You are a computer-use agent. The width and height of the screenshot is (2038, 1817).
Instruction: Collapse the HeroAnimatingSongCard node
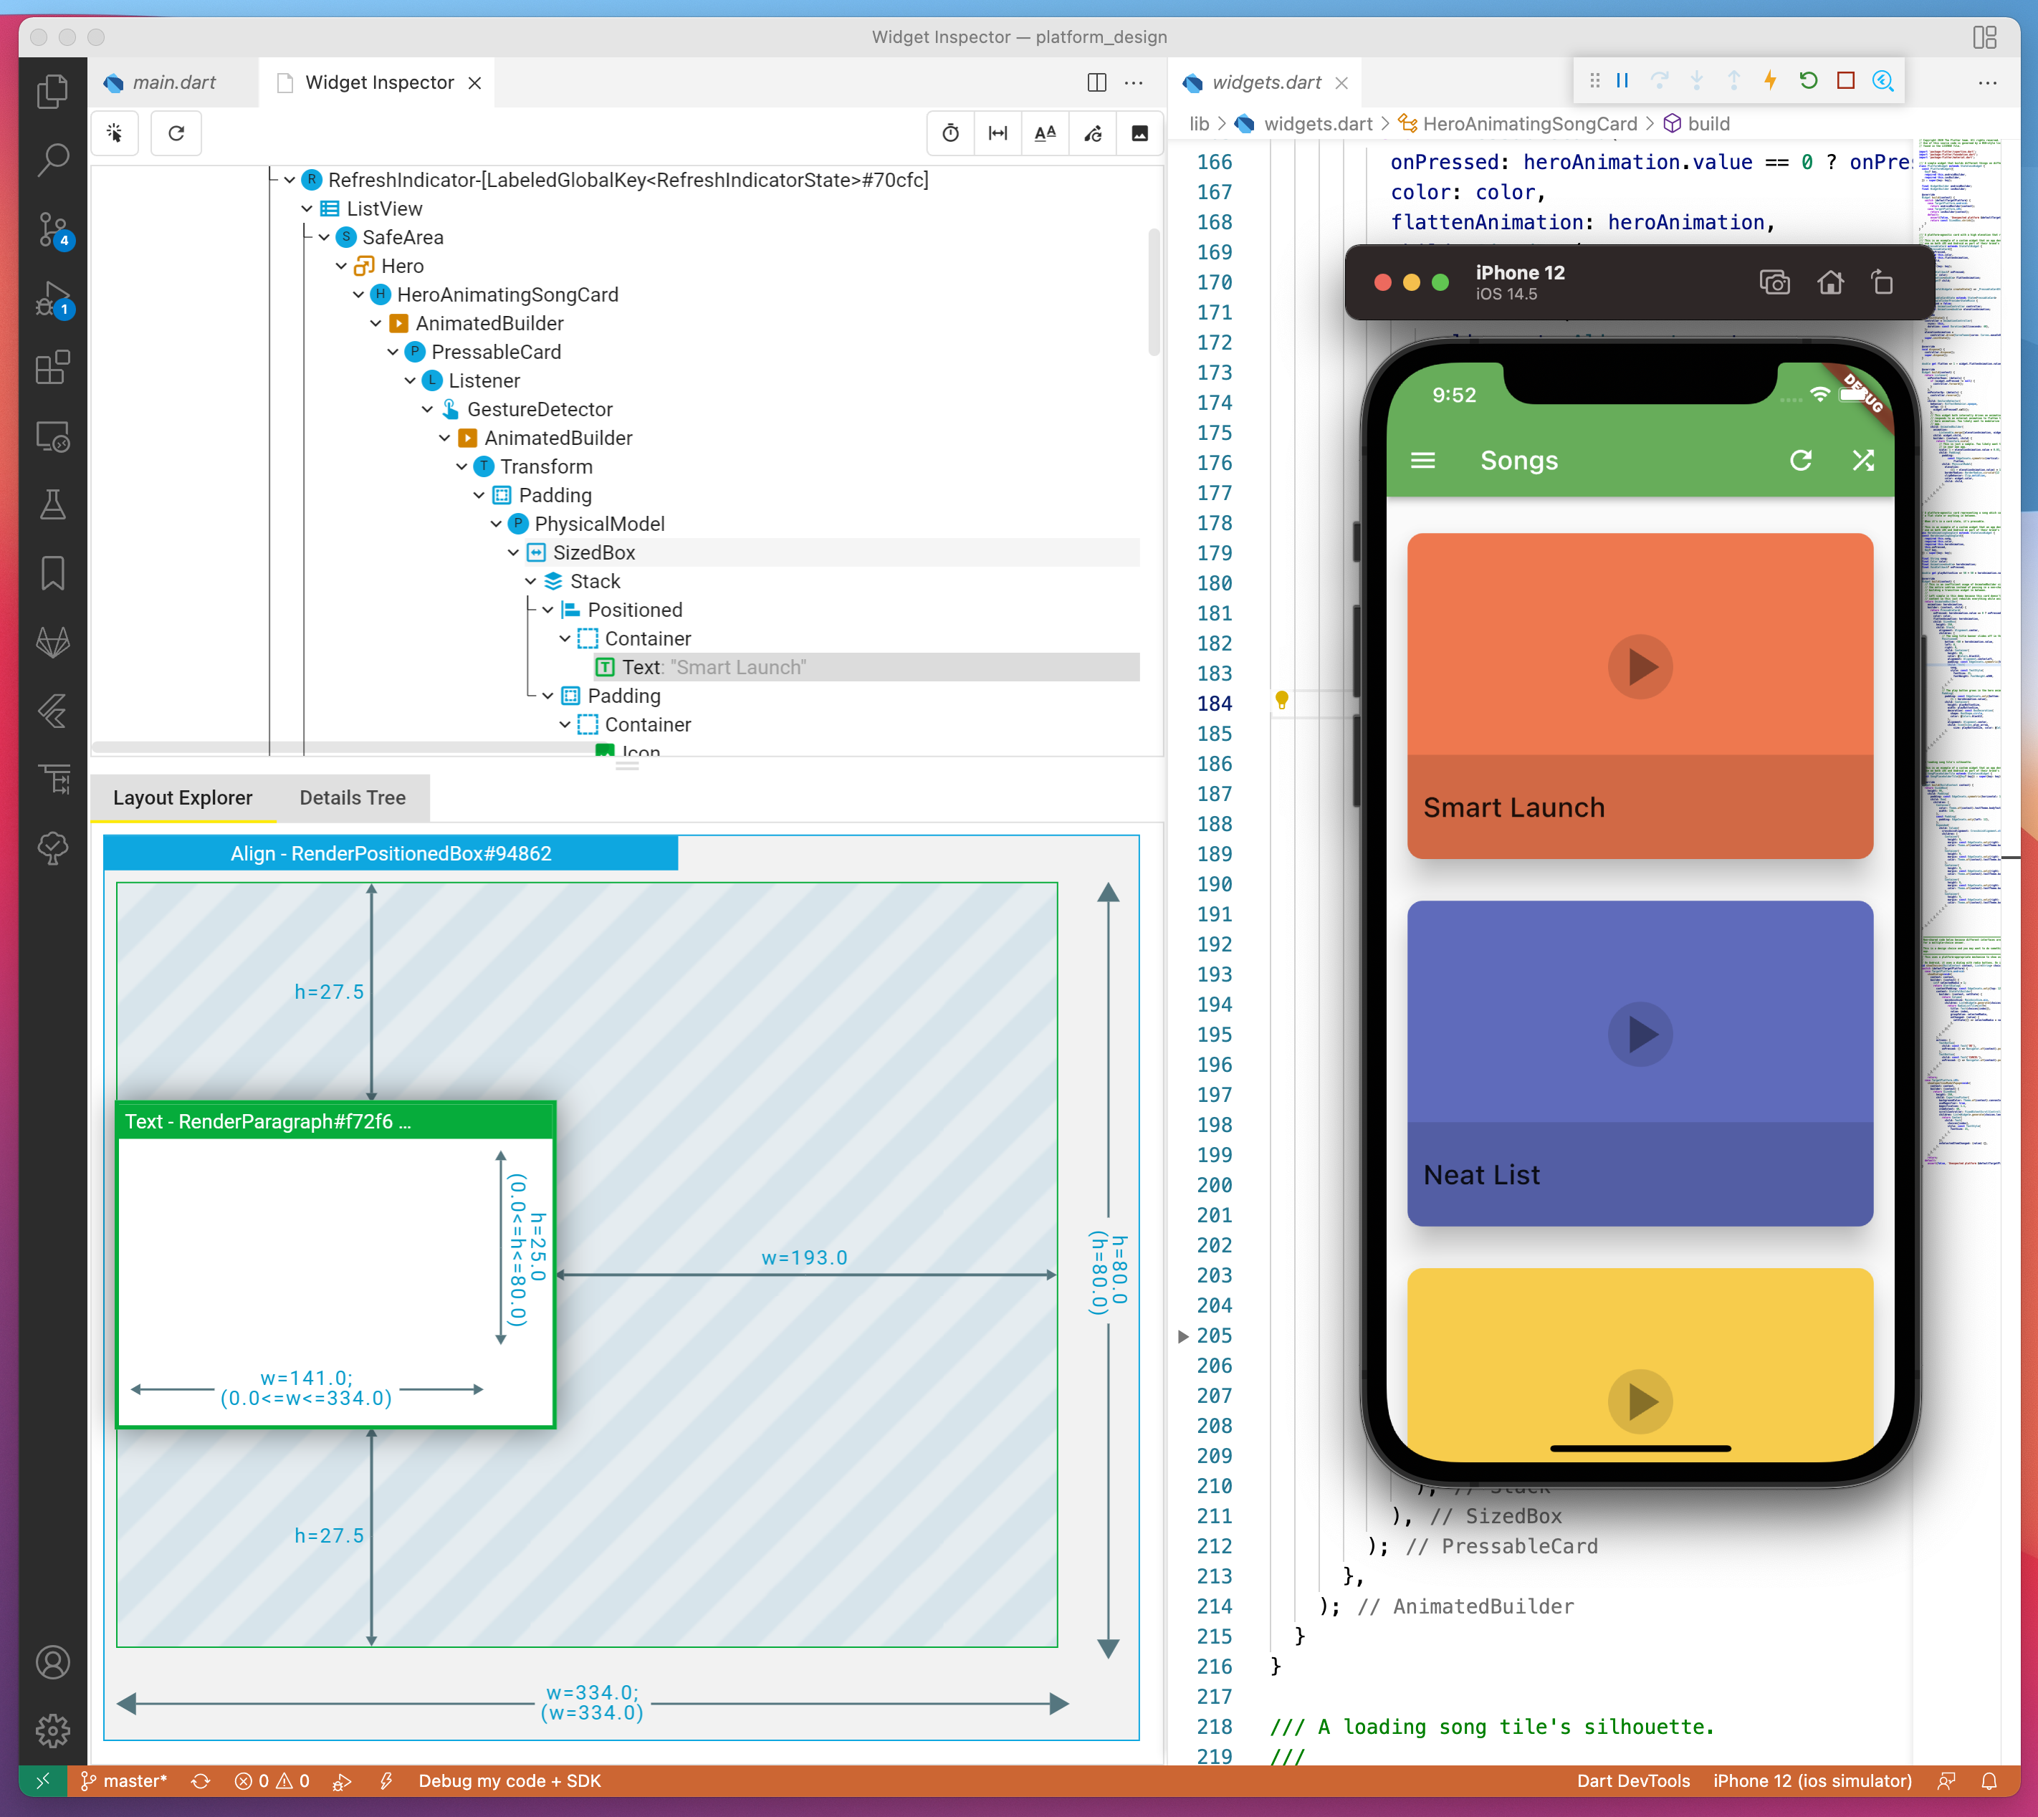point(358,294)
